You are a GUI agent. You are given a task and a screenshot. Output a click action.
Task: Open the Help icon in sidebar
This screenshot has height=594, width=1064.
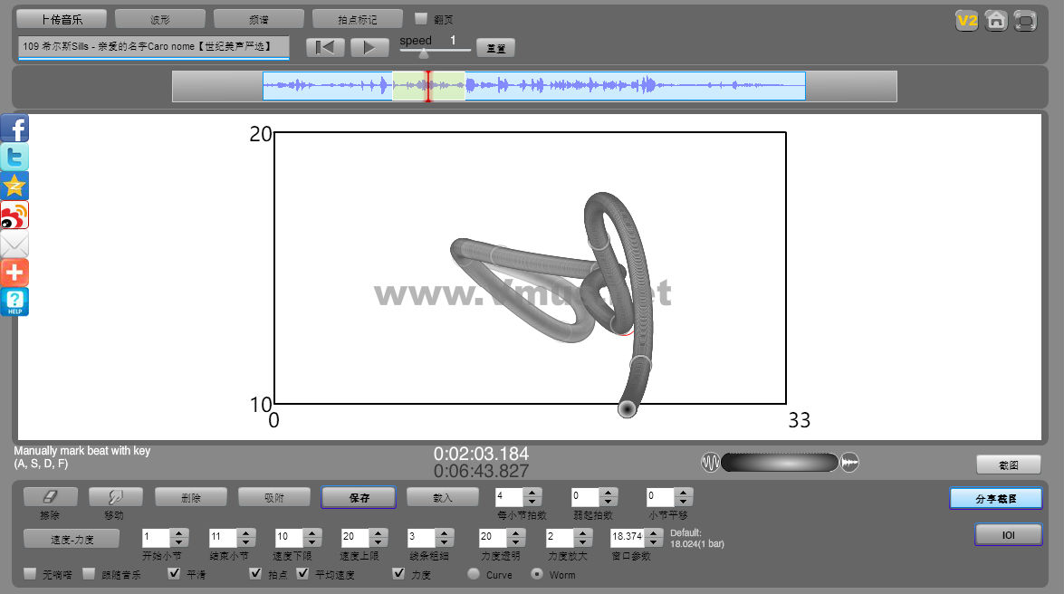(x=14, y=302)
